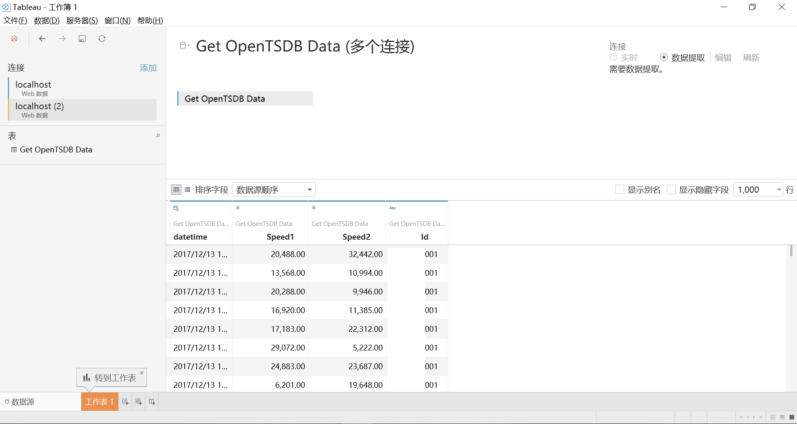797x424 pixels.
Task: Change Speed1 column number type icon
Action: tap(238, 208)
